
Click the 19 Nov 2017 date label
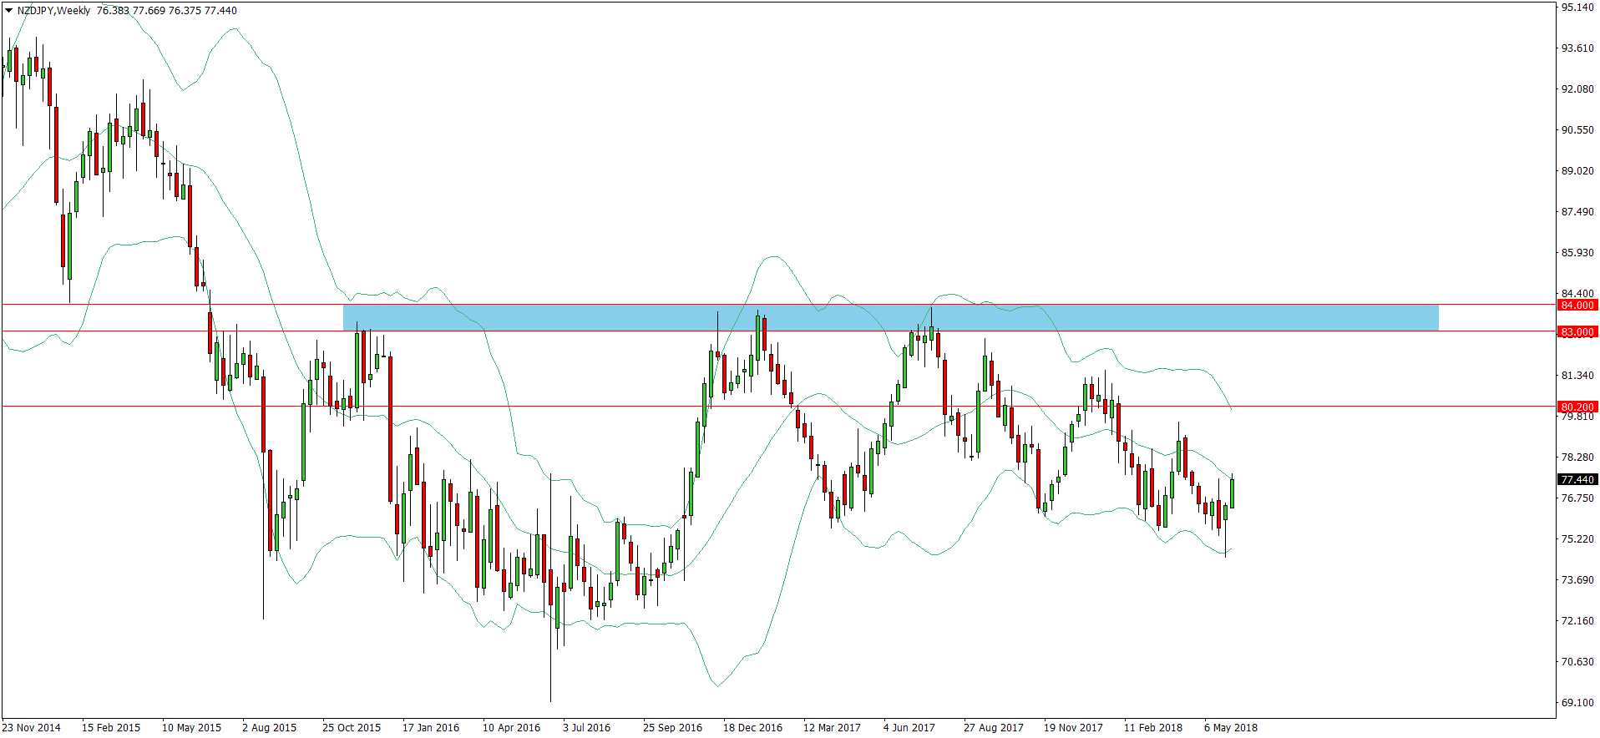coord(1073,728)
